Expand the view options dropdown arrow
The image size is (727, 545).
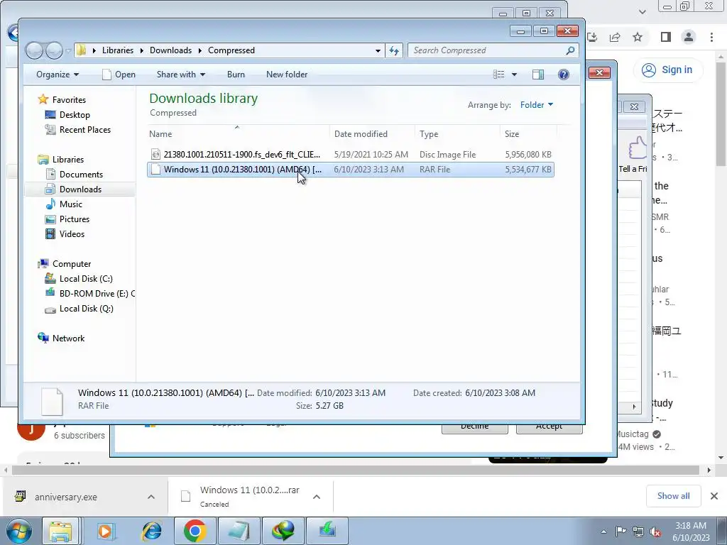click(514, 75)
